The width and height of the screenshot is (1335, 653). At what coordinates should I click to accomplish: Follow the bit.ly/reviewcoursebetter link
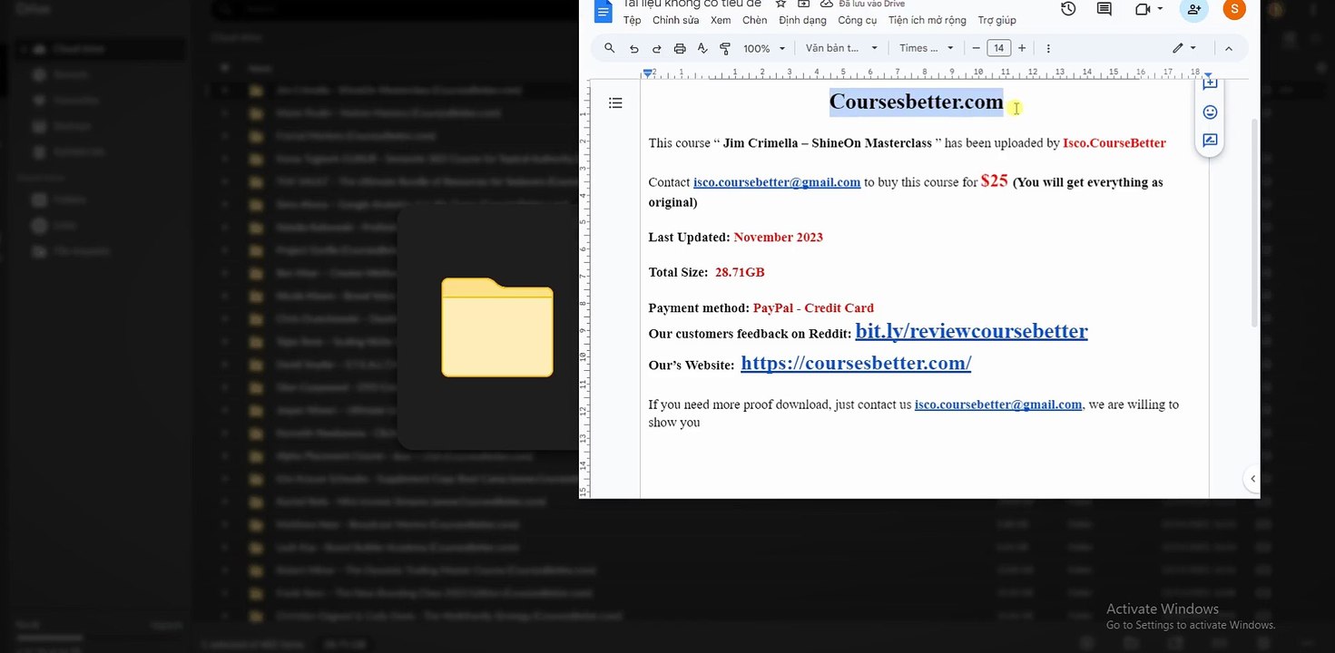coord(971,331)
